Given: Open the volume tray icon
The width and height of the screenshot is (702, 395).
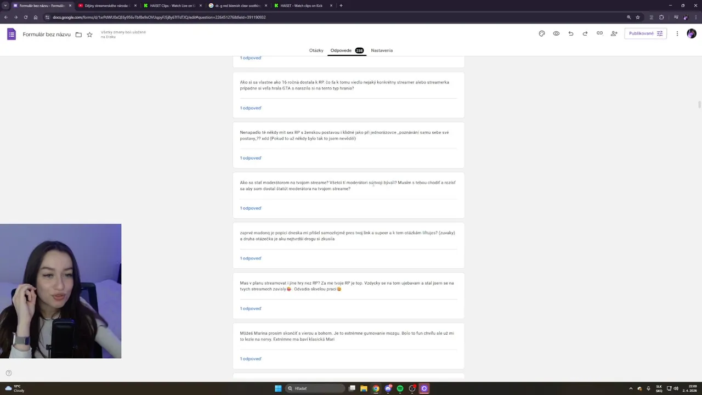Looking at the screenshot, I should (x=676, y=388).
